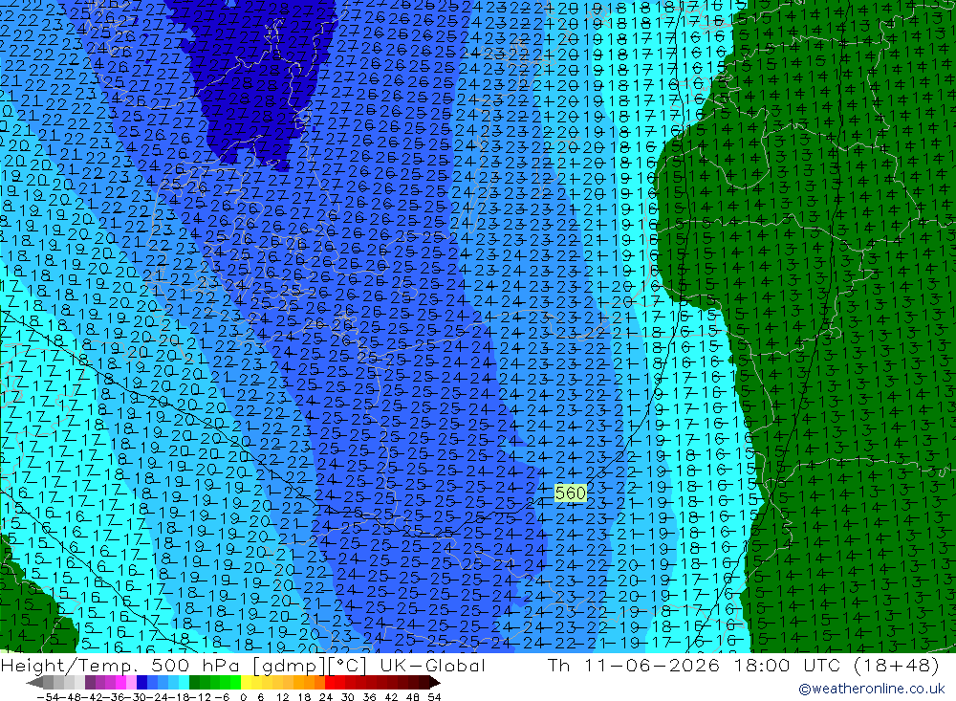Viewport: 956px width, 701px height.
Task: Select the dark blue legend swatch at -30
Action: 142,683
